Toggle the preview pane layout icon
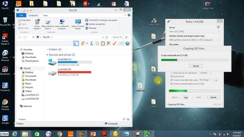This screenshot has width=244, height=137. click(76, 43)
